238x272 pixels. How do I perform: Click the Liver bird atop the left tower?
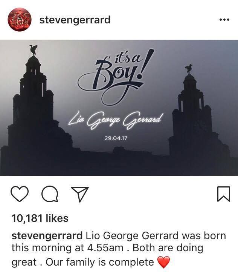click(34, 49)
